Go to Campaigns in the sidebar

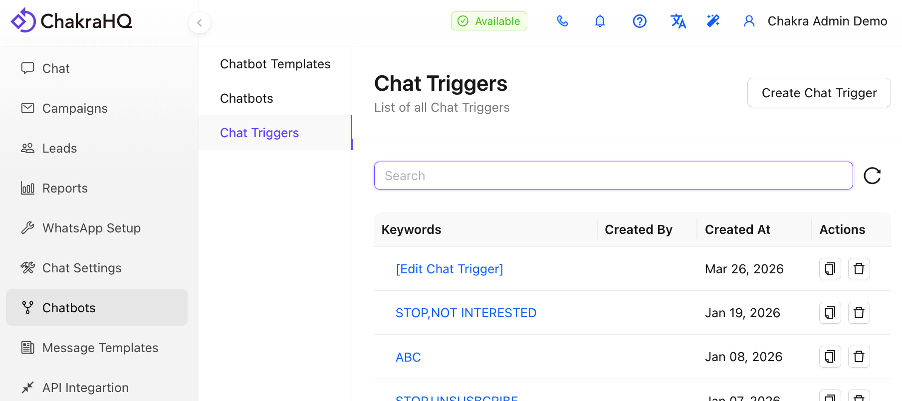tap(75, 108)
